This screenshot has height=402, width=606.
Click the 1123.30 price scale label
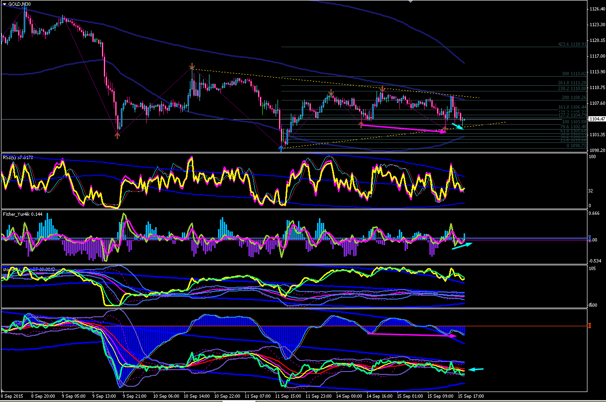point(596,25)
